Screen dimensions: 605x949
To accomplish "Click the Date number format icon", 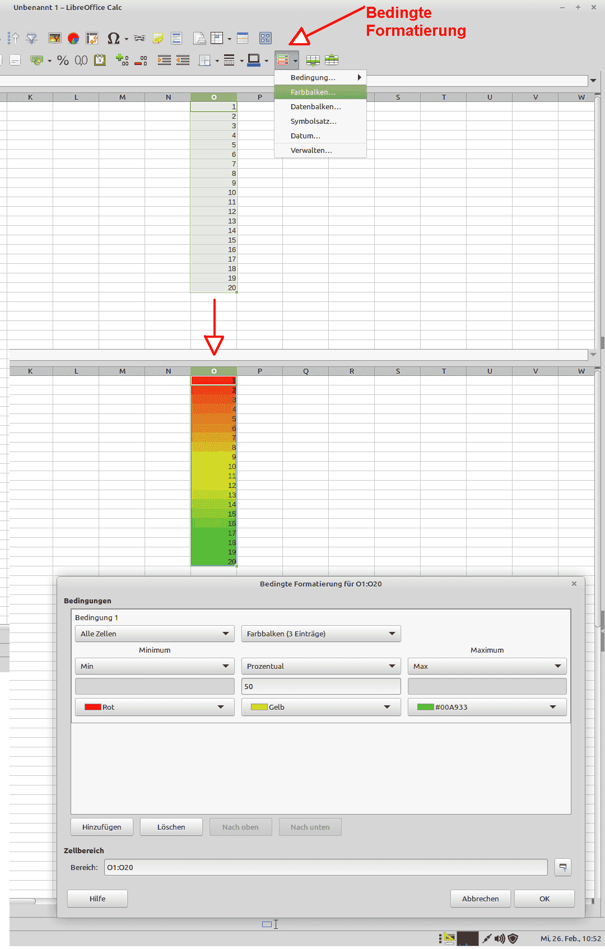I will pyautogui.click(x=100, y=61).
